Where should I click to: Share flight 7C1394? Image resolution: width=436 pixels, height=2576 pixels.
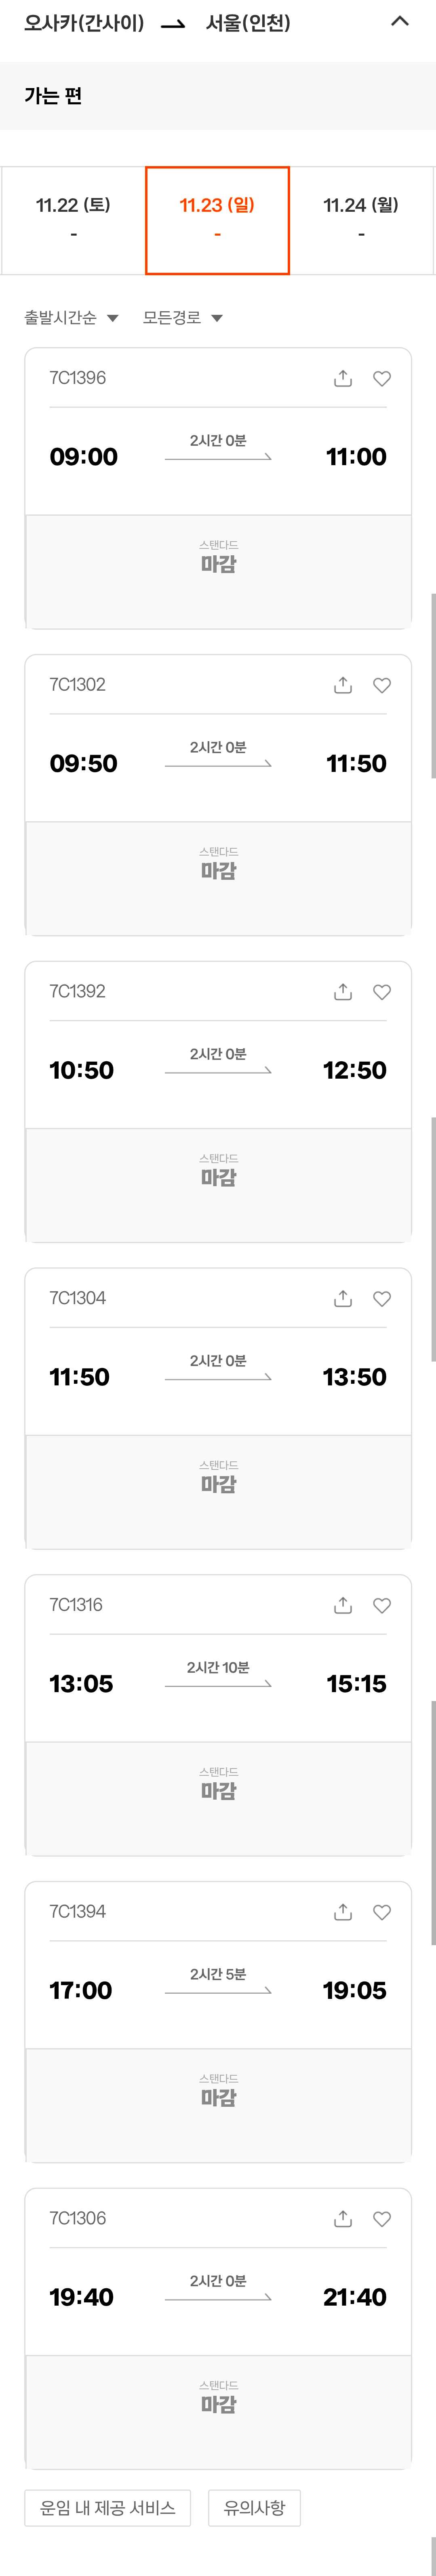[x=343, y=1912]
